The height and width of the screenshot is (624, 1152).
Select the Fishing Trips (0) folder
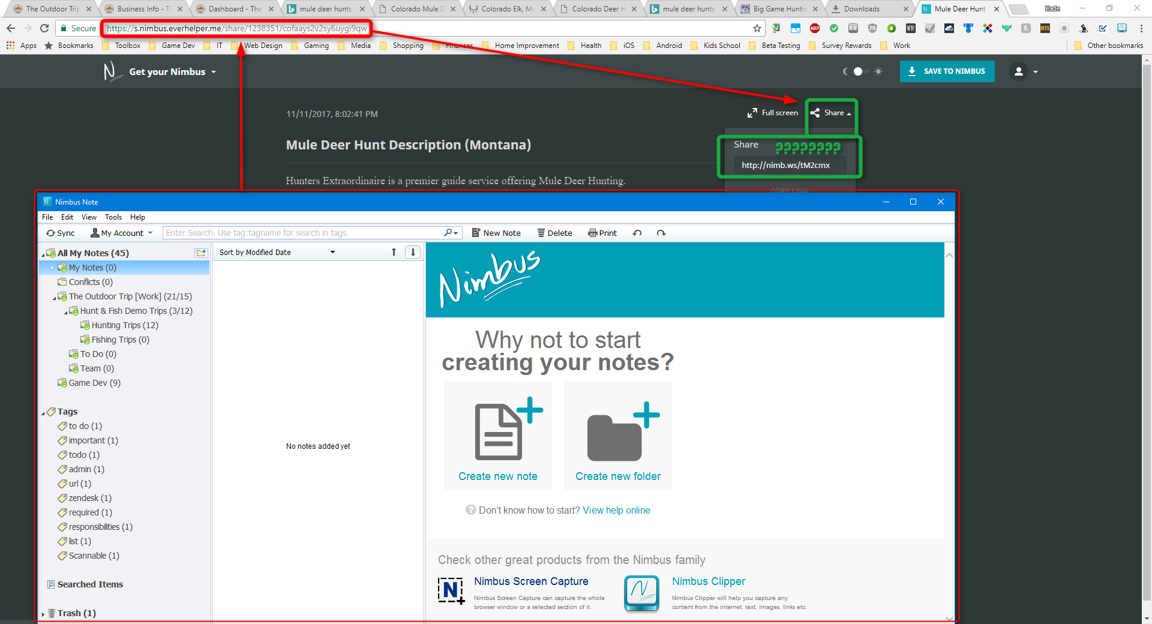click(115, 340)
